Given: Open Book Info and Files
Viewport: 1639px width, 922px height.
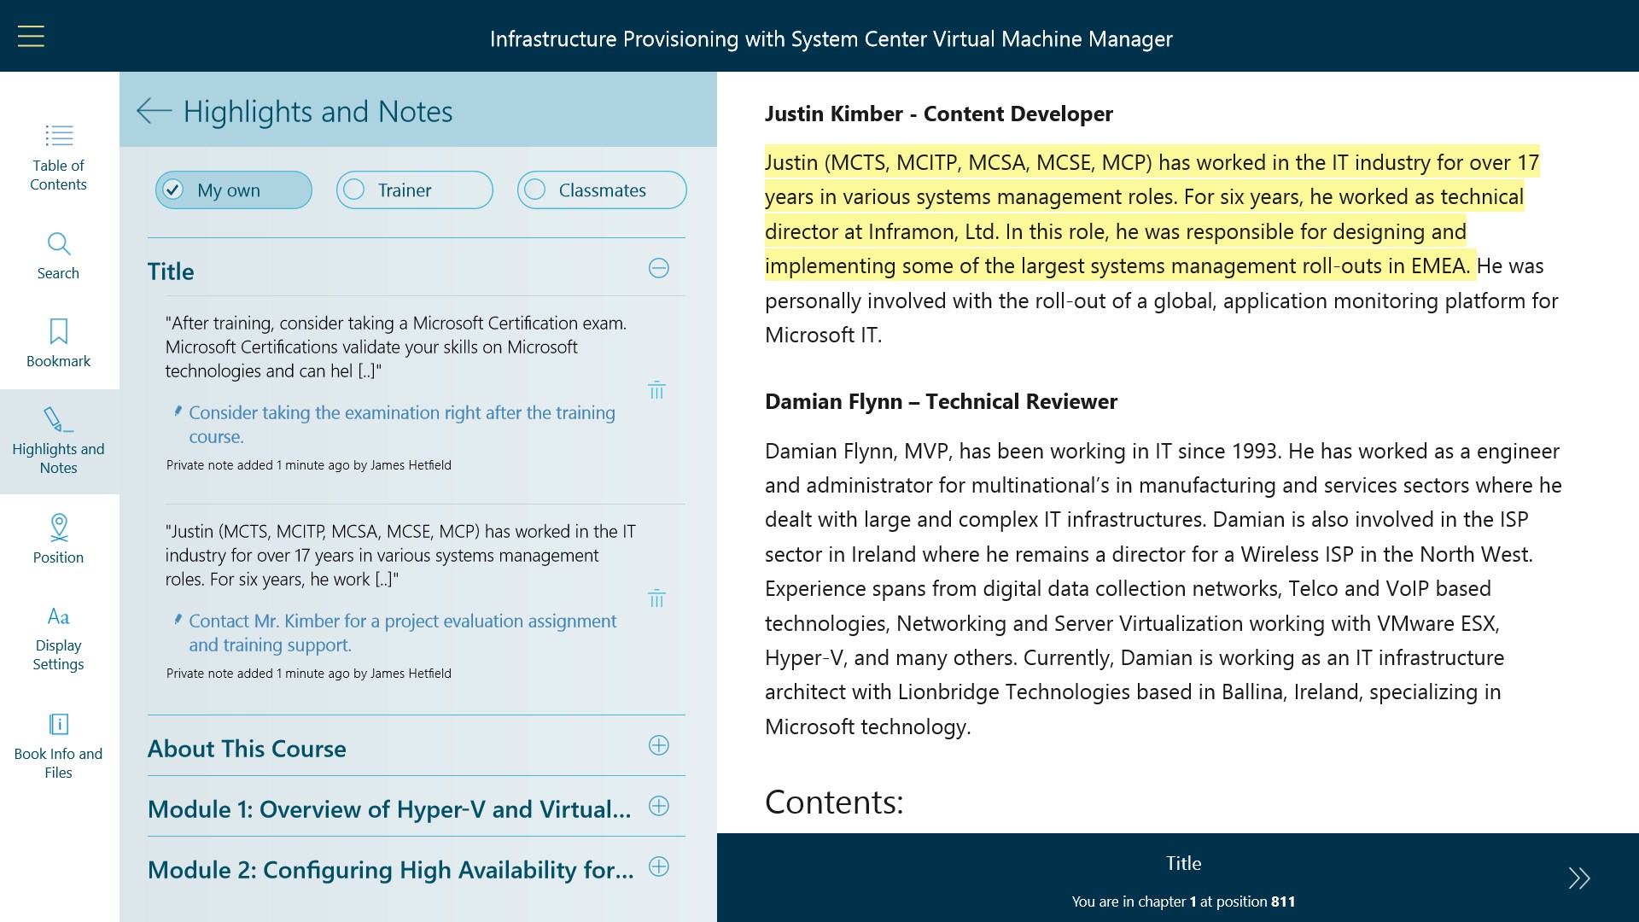Looking at the screenshot, I should pyautogui.click(x=58, y=745).
